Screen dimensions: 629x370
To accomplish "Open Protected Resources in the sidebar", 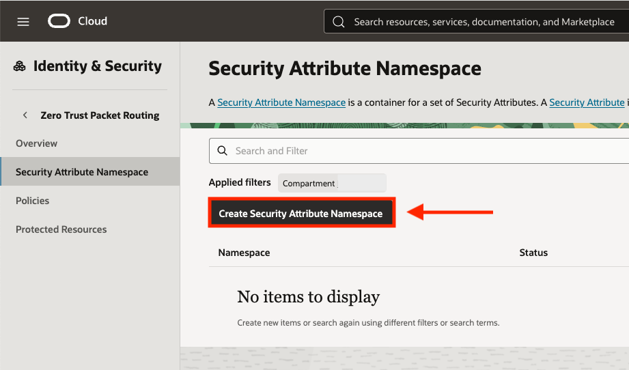I will pyautogui.click(x=61, y=229).
